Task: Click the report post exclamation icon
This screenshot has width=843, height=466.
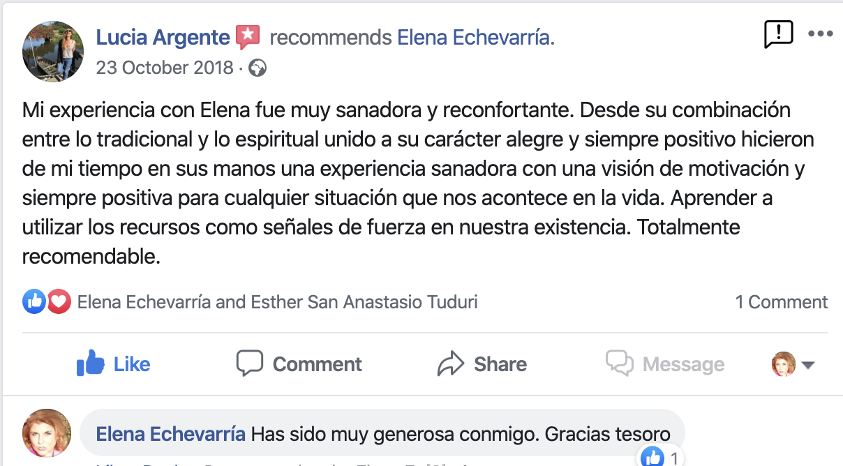Action: tap(778, 33)
